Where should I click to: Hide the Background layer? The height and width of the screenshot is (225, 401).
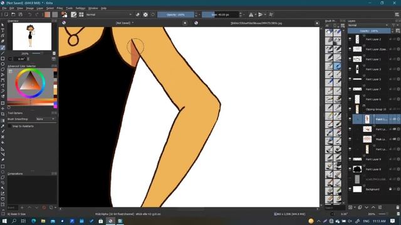[x=350, y=189]
